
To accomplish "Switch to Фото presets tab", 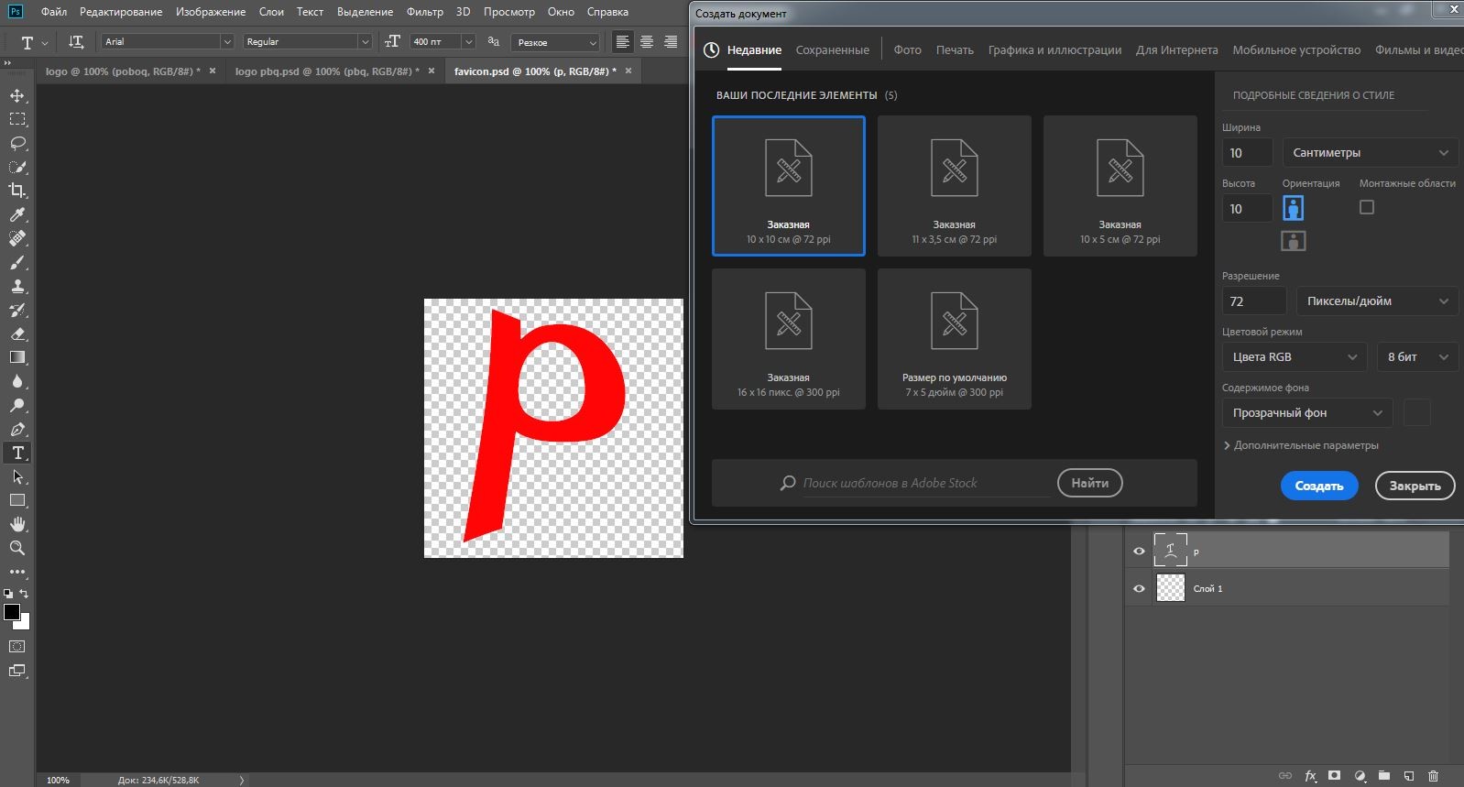I will tap(907, 50).
